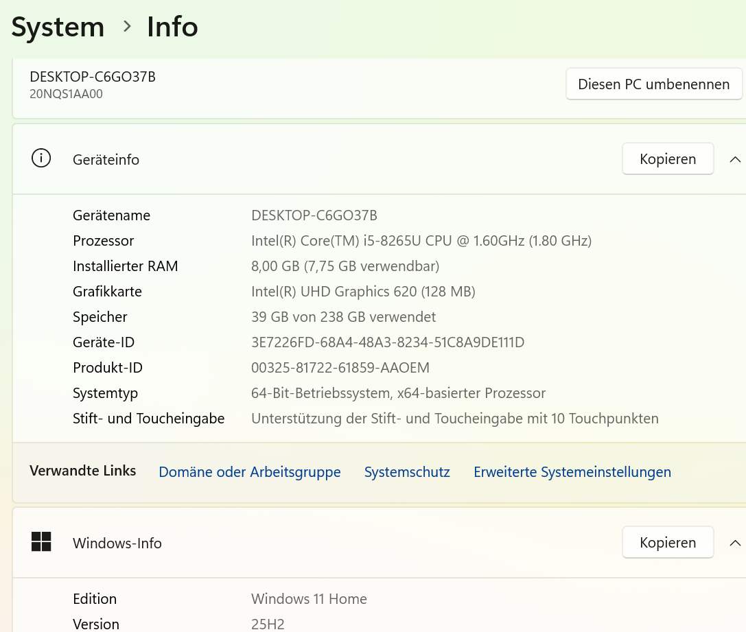Select Produkt-ID value 00325-81722-61859-AAOEM
Viewport: 746px width, 632px height.
[340, 368]
